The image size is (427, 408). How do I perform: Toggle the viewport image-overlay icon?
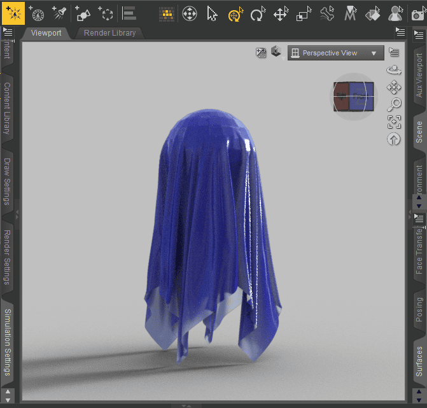pyautogui.click(x=261, y=53)
